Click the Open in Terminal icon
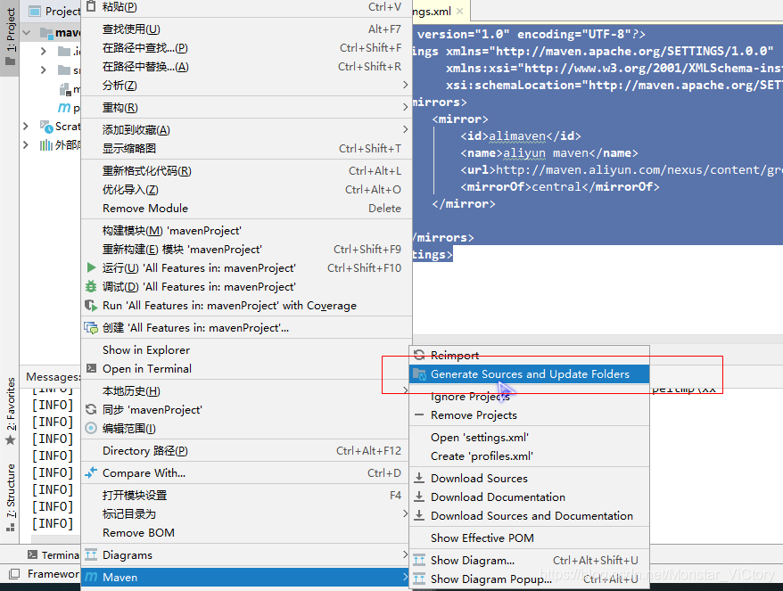This screenshot has height=591, width=783. pyautogui.click(x=91, y=368)
